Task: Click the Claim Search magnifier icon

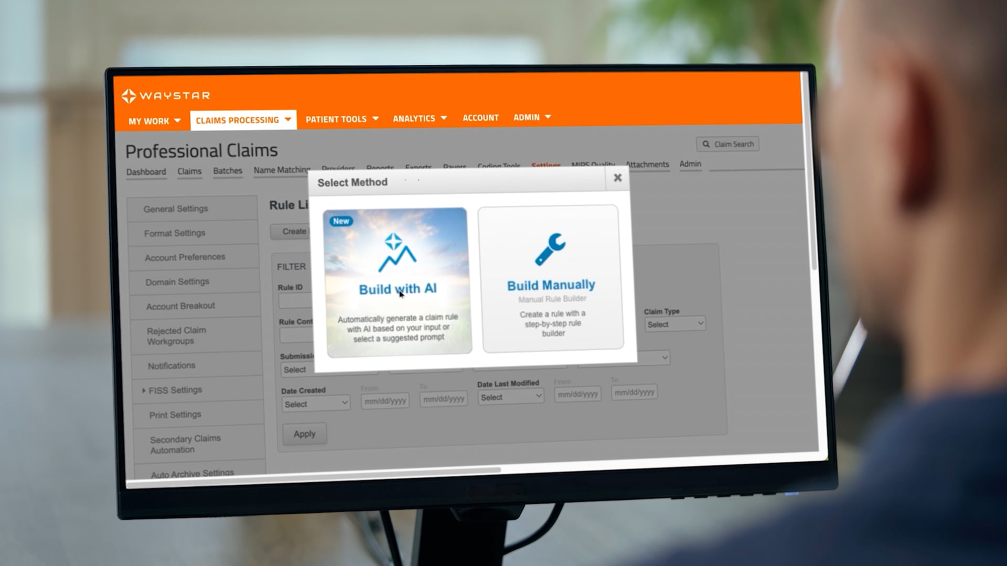Action: tap(706, 144)
